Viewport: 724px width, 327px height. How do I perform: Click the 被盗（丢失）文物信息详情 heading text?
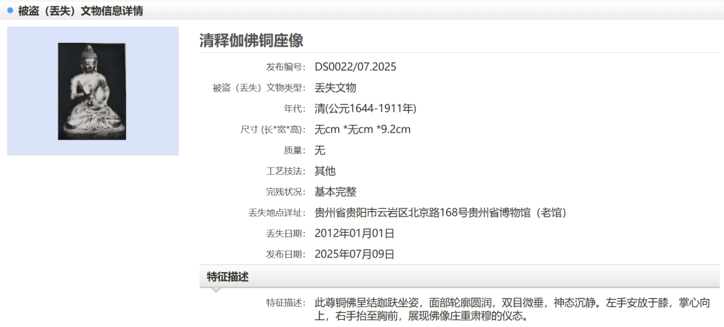tap(80, 11)
